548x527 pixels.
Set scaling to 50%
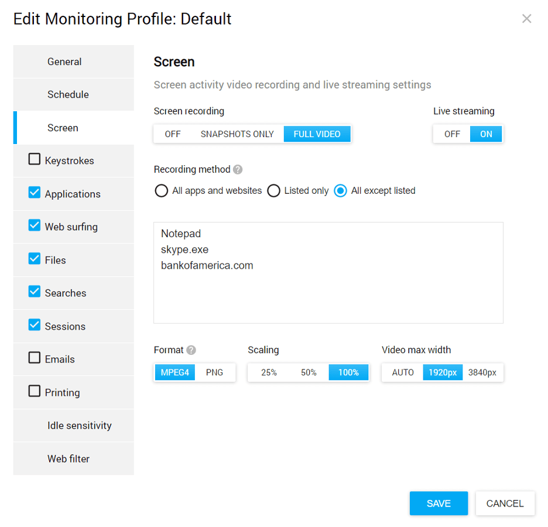(x=309, y=372)
